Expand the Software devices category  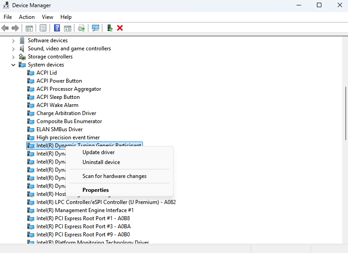pos(14,40)
